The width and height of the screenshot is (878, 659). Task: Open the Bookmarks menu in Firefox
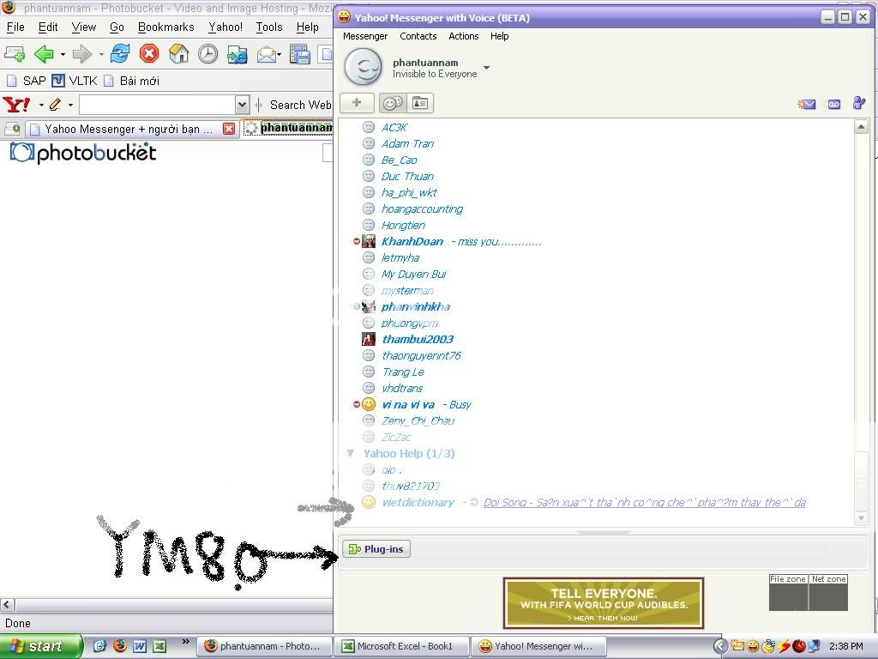[165, 27]
